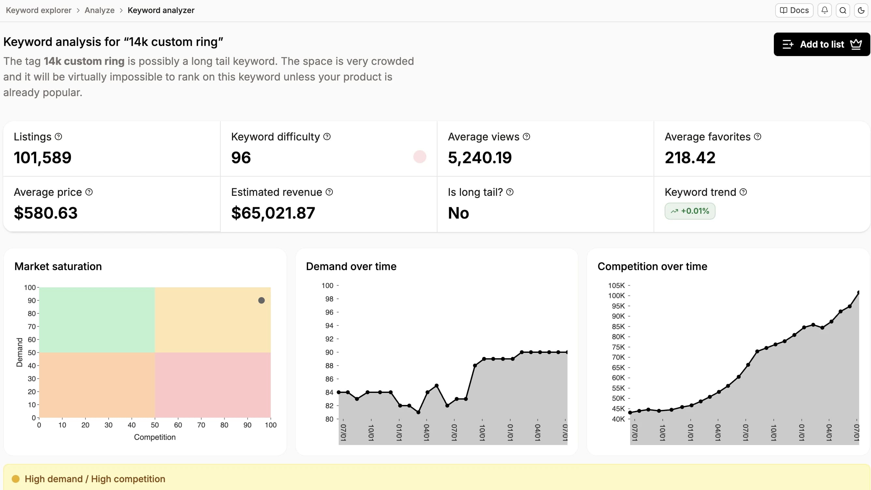Click the yellow High demand indicator dot
The width and height of the screenshot is (871, 490).
16,479
